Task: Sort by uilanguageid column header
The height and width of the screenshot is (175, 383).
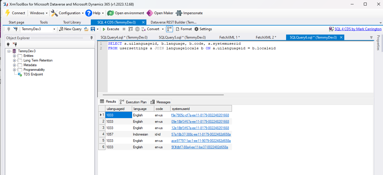Action: pyautogui.click(x=118, y=109)
